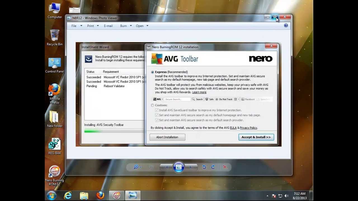
Task: Select the Express (Recommended) radio button
Action: pos(152,72)
